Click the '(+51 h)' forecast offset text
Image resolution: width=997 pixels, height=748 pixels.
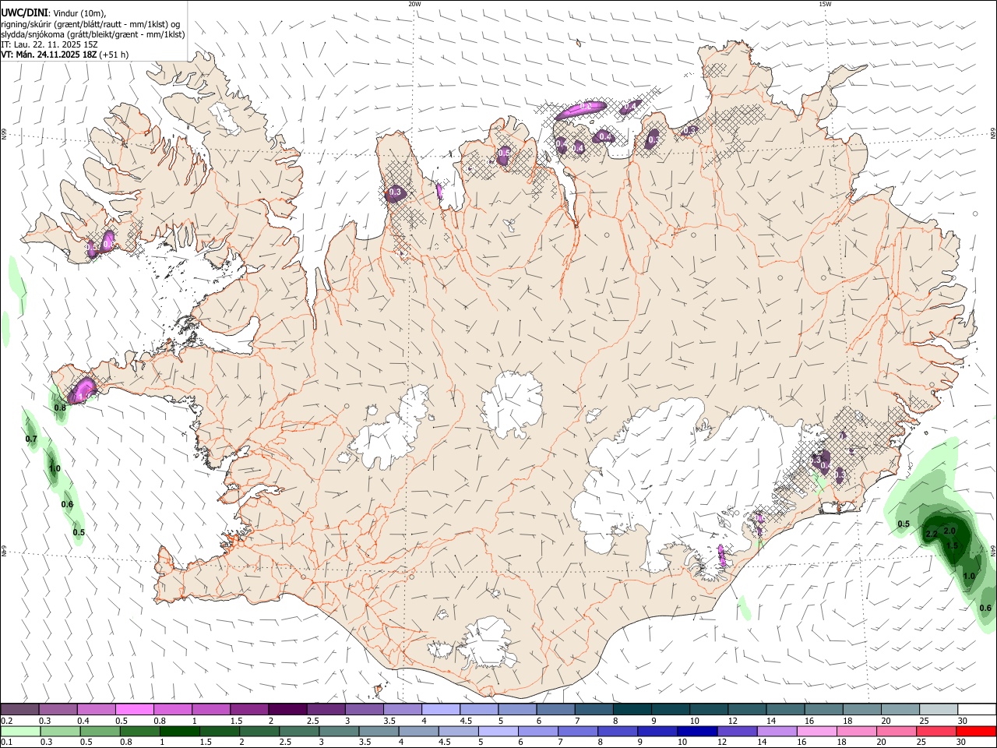114,55
